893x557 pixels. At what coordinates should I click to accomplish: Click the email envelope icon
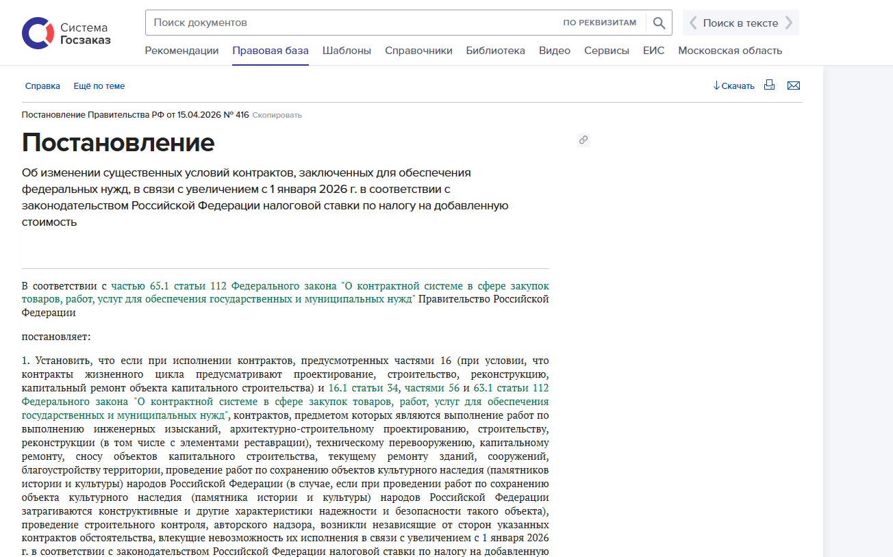pos(794,86)
